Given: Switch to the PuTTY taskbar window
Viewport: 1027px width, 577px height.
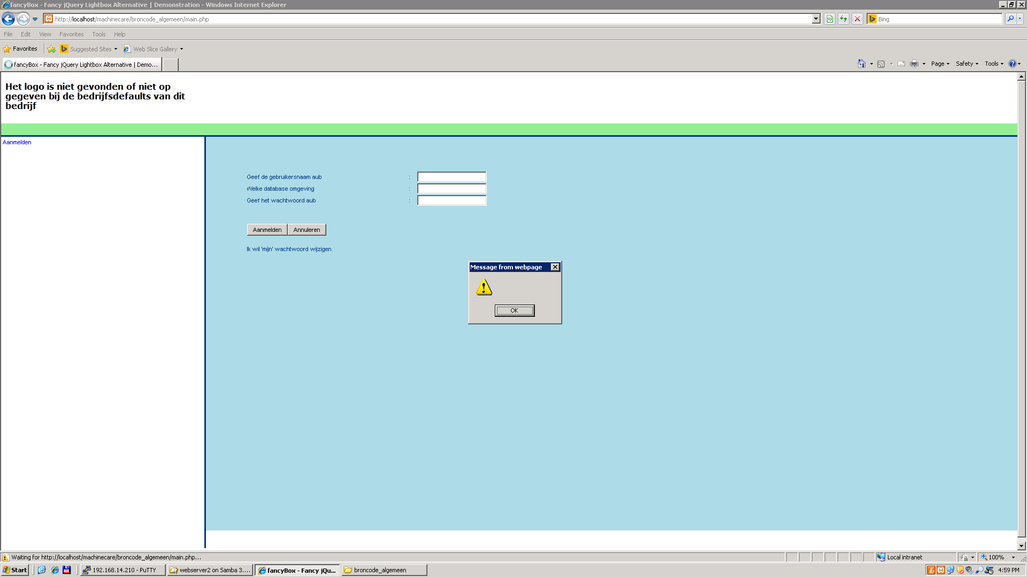Looking at the screenshot, I should tap(122, 570).
